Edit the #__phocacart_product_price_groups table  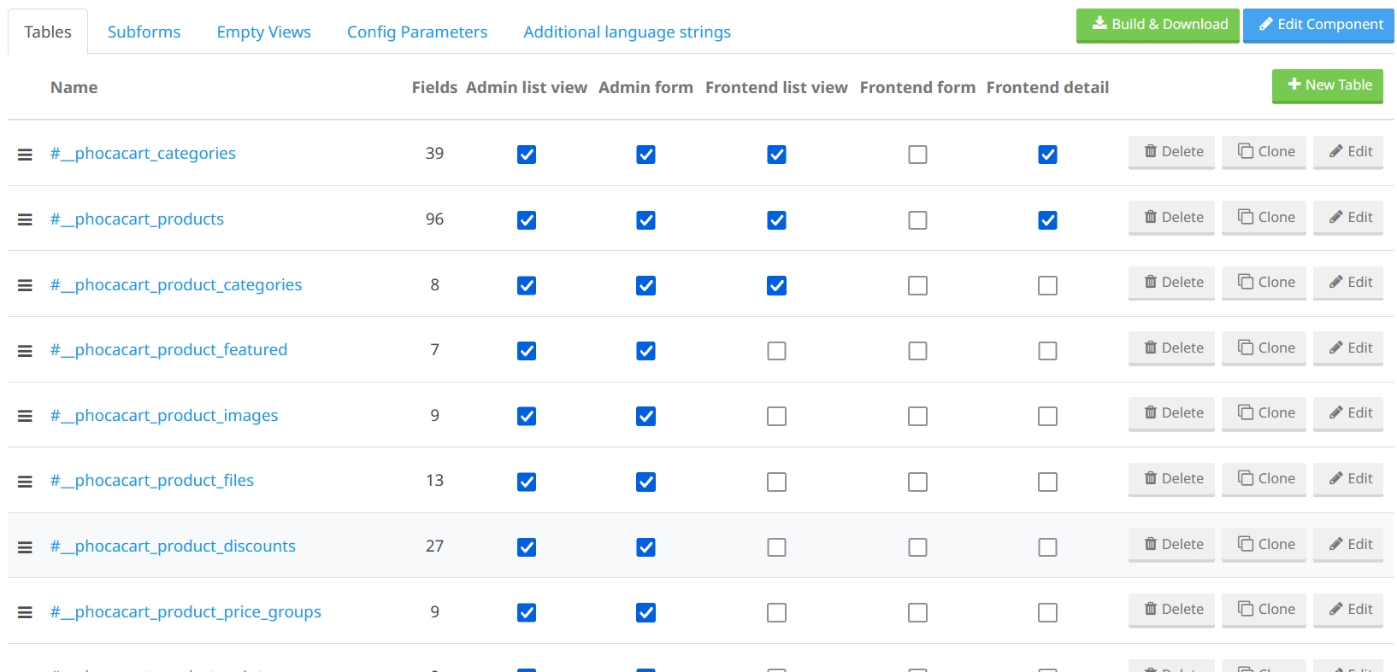pyautogui.click(x=1347, y=610)
